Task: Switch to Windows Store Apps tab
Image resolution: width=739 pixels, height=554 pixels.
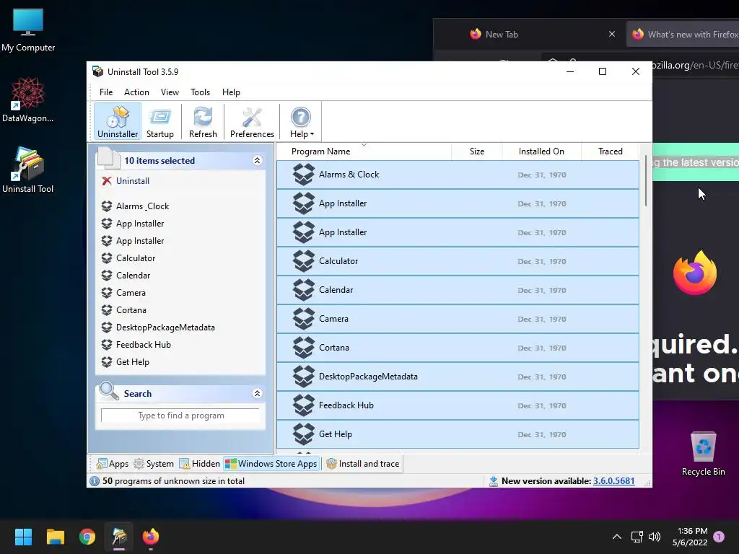Action: 271,464
